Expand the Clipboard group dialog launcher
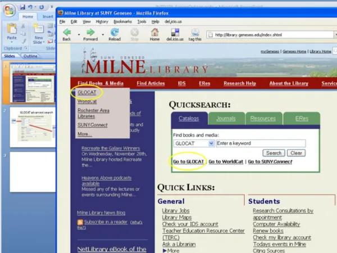The width and height of the screenshot is (337, 253). (26, 48)
